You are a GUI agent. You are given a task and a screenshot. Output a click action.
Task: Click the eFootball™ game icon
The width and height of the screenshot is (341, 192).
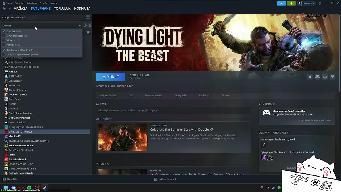coord(6,136)
